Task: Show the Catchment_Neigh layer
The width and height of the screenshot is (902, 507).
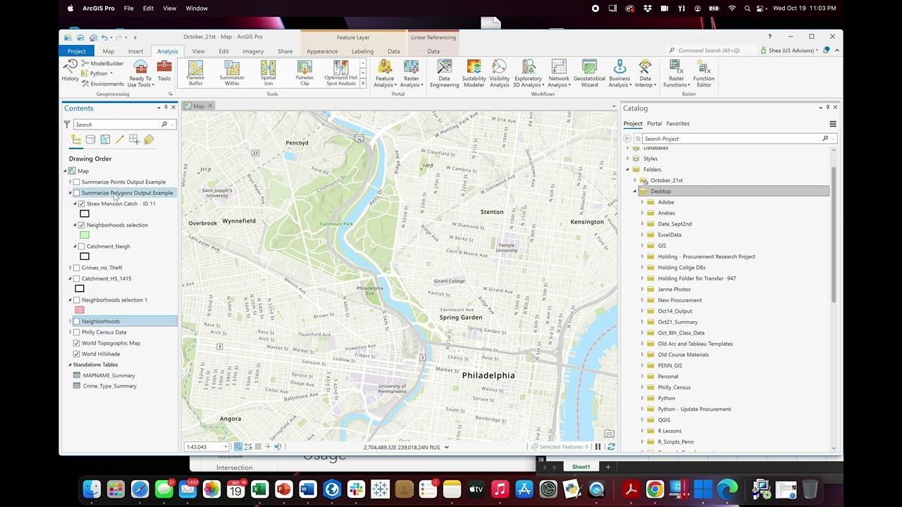Action: pyautogui.click(x=82, y=246)
